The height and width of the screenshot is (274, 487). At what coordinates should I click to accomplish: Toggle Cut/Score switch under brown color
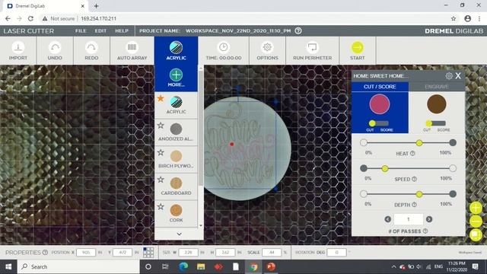click(x=435, y=123)
